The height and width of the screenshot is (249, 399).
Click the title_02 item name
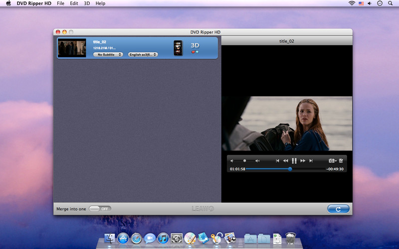(99, 42)
